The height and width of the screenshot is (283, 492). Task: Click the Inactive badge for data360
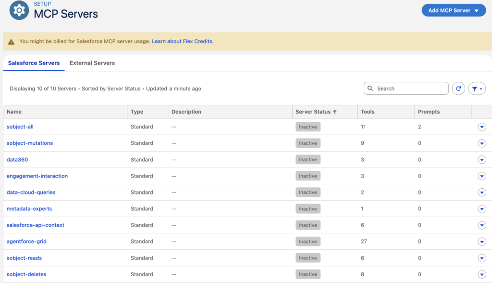pyautogui.click(x=308, y=159)
